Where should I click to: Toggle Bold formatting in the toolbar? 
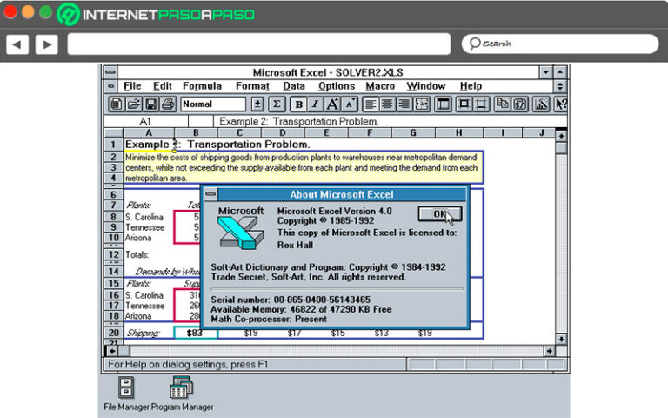click(299, 104)
